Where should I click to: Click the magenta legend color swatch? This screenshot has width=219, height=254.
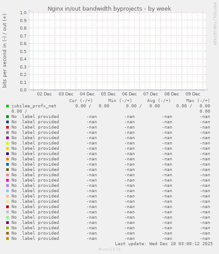tap(7, 180)
